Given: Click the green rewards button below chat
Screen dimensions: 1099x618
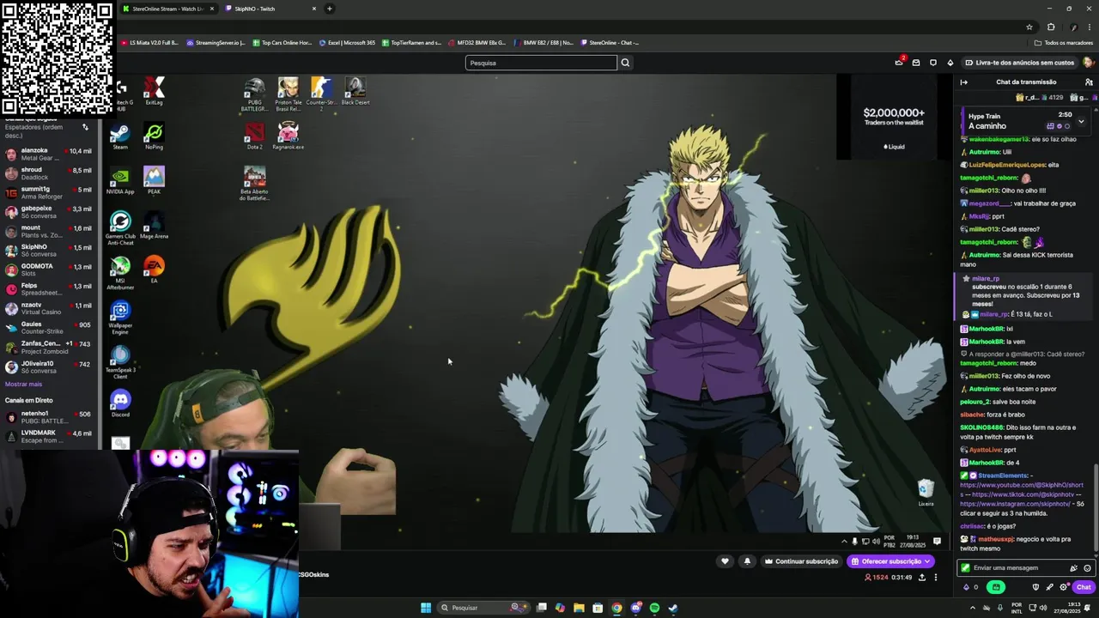Looking at the screenshot, I should coord(996,587).
